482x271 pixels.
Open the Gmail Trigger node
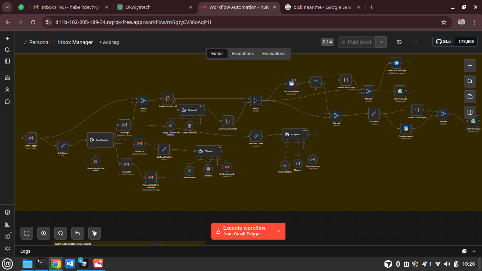tap(31, 138)
